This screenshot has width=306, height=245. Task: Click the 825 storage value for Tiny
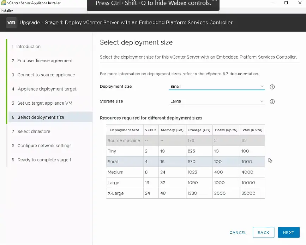191,151
